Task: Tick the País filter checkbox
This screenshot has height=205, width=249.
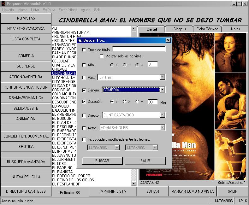Action: click(x=84, y=78)
